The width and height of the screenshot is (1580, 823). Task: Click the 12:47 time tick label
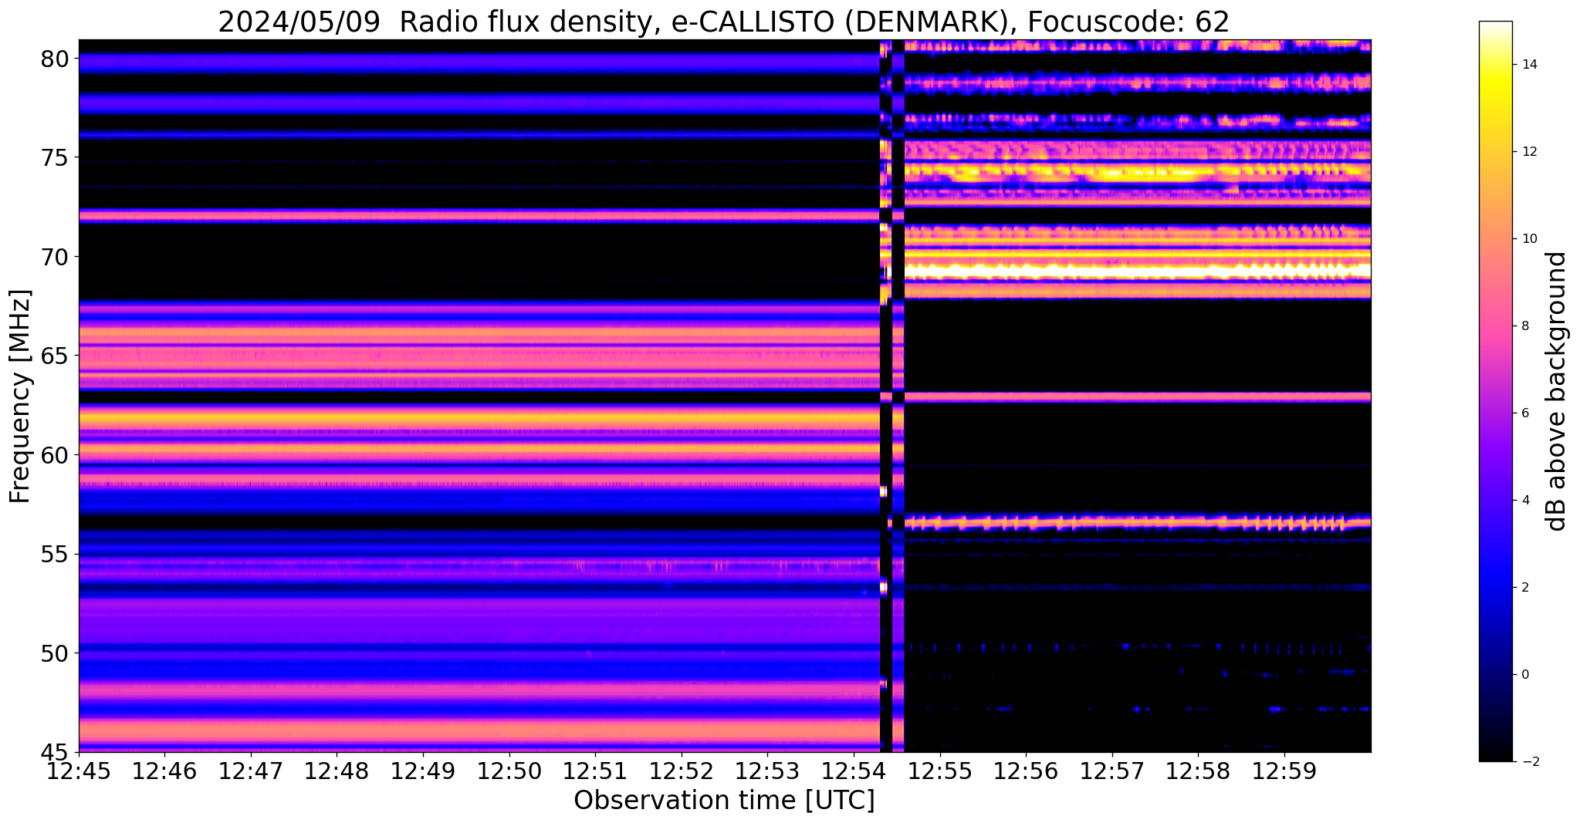click(251, 771)
